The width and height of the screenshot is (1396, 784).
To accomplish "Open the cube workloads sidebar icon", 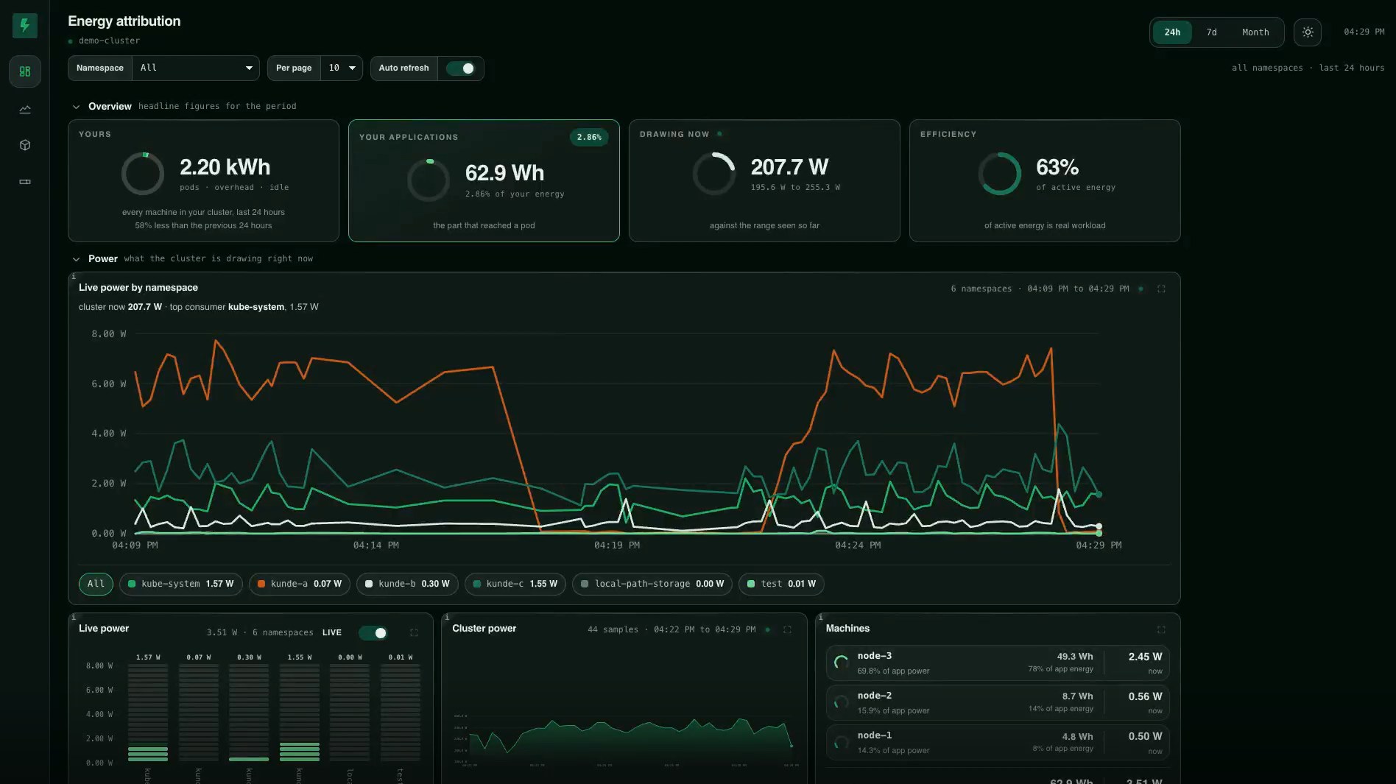I will point(25,145).
